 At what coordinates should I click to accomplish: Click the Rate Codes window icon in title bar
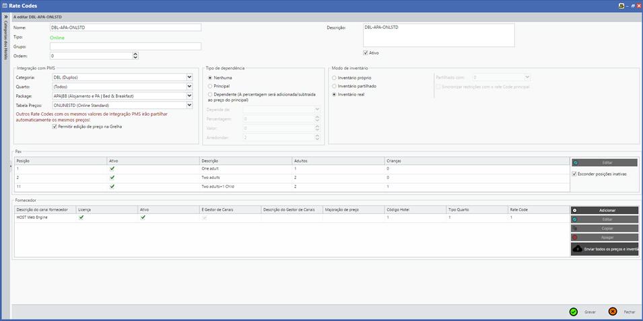4,5
